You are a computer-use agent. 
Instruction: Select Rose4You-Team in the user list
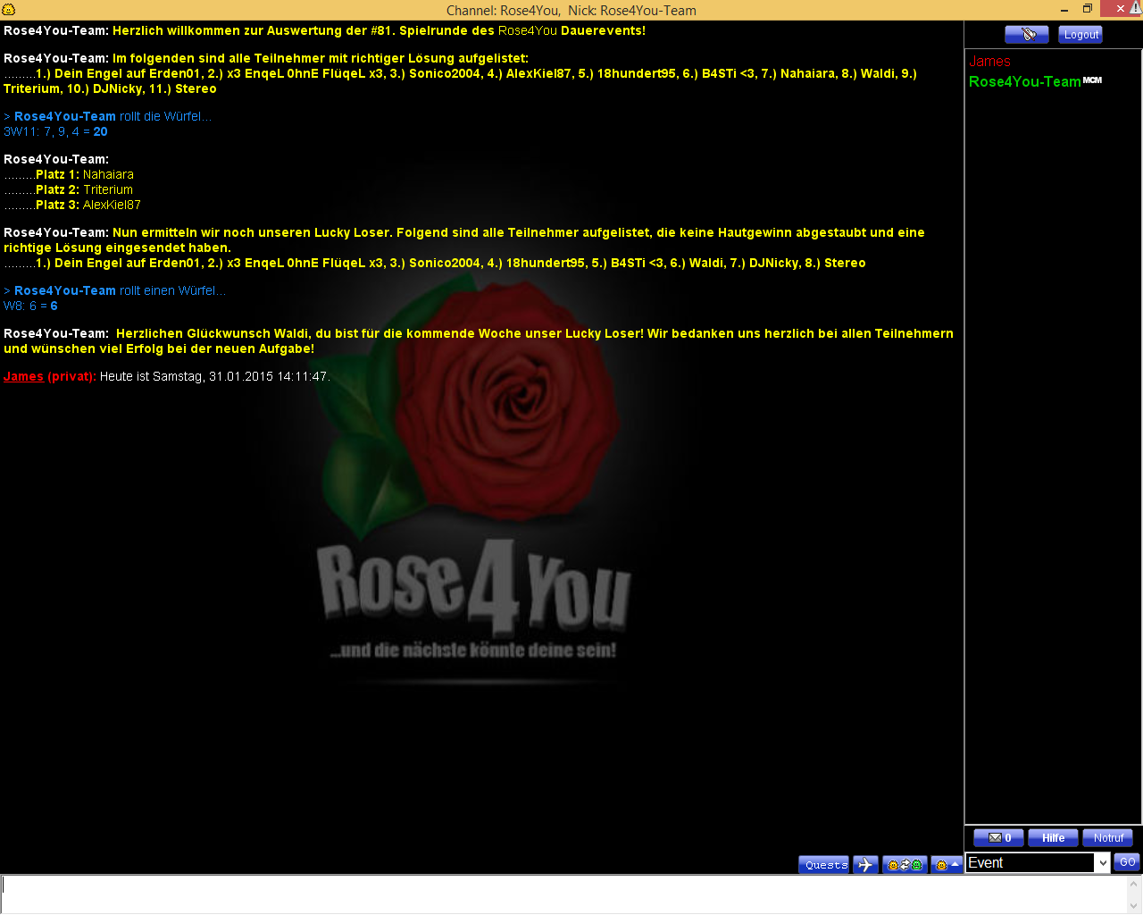point(1024,81)
